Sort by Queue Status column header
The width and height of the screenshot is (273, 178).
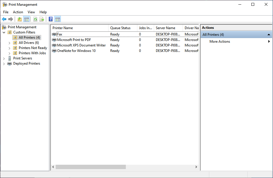point(123,28)
